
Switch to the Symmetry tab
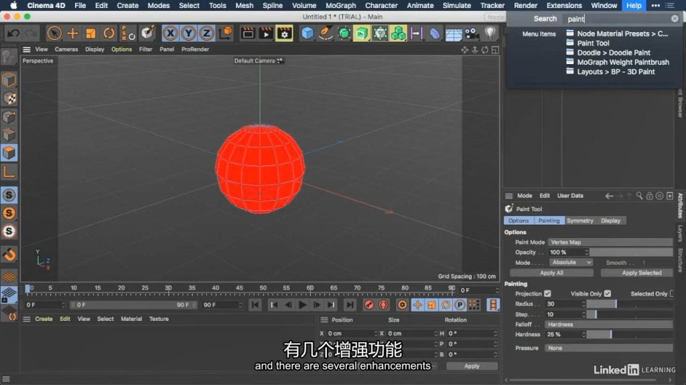pyautogui.click(x=579, y=221)
